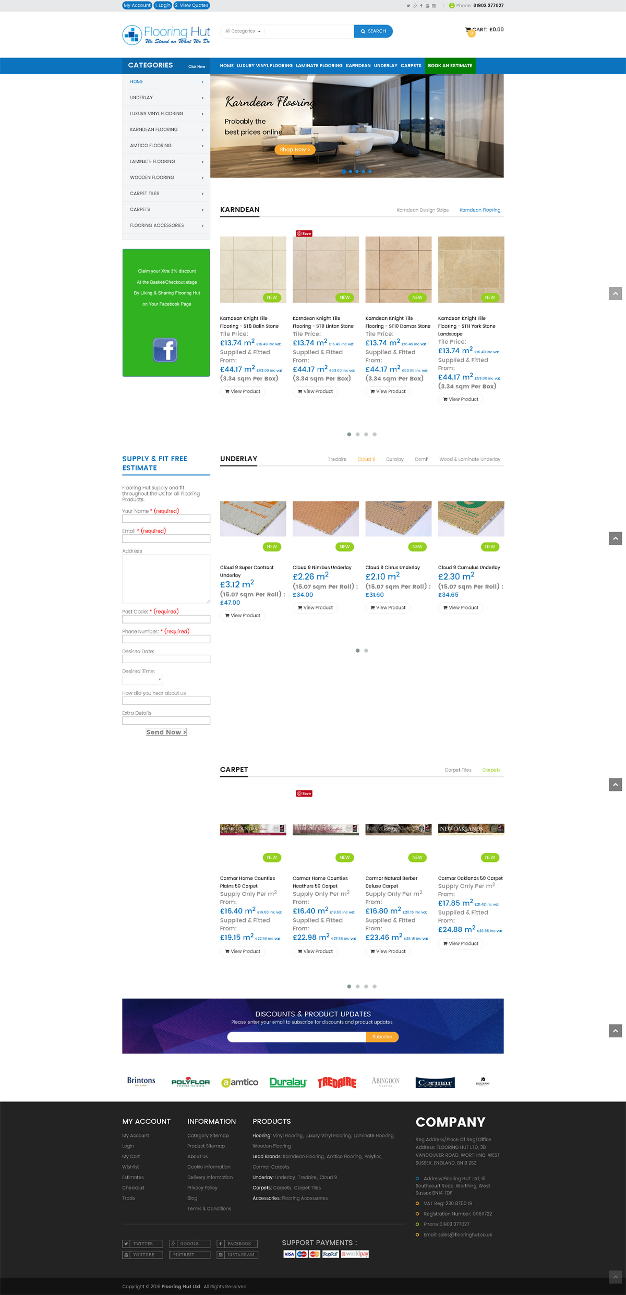The image size is (626, 1295).
Task: Click the Search button
Action: [x=373, y=31]
